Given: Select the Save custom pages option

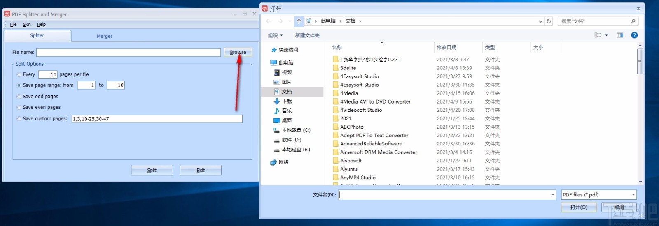Looking at the screenshot, I should click(x=19, y=119).
